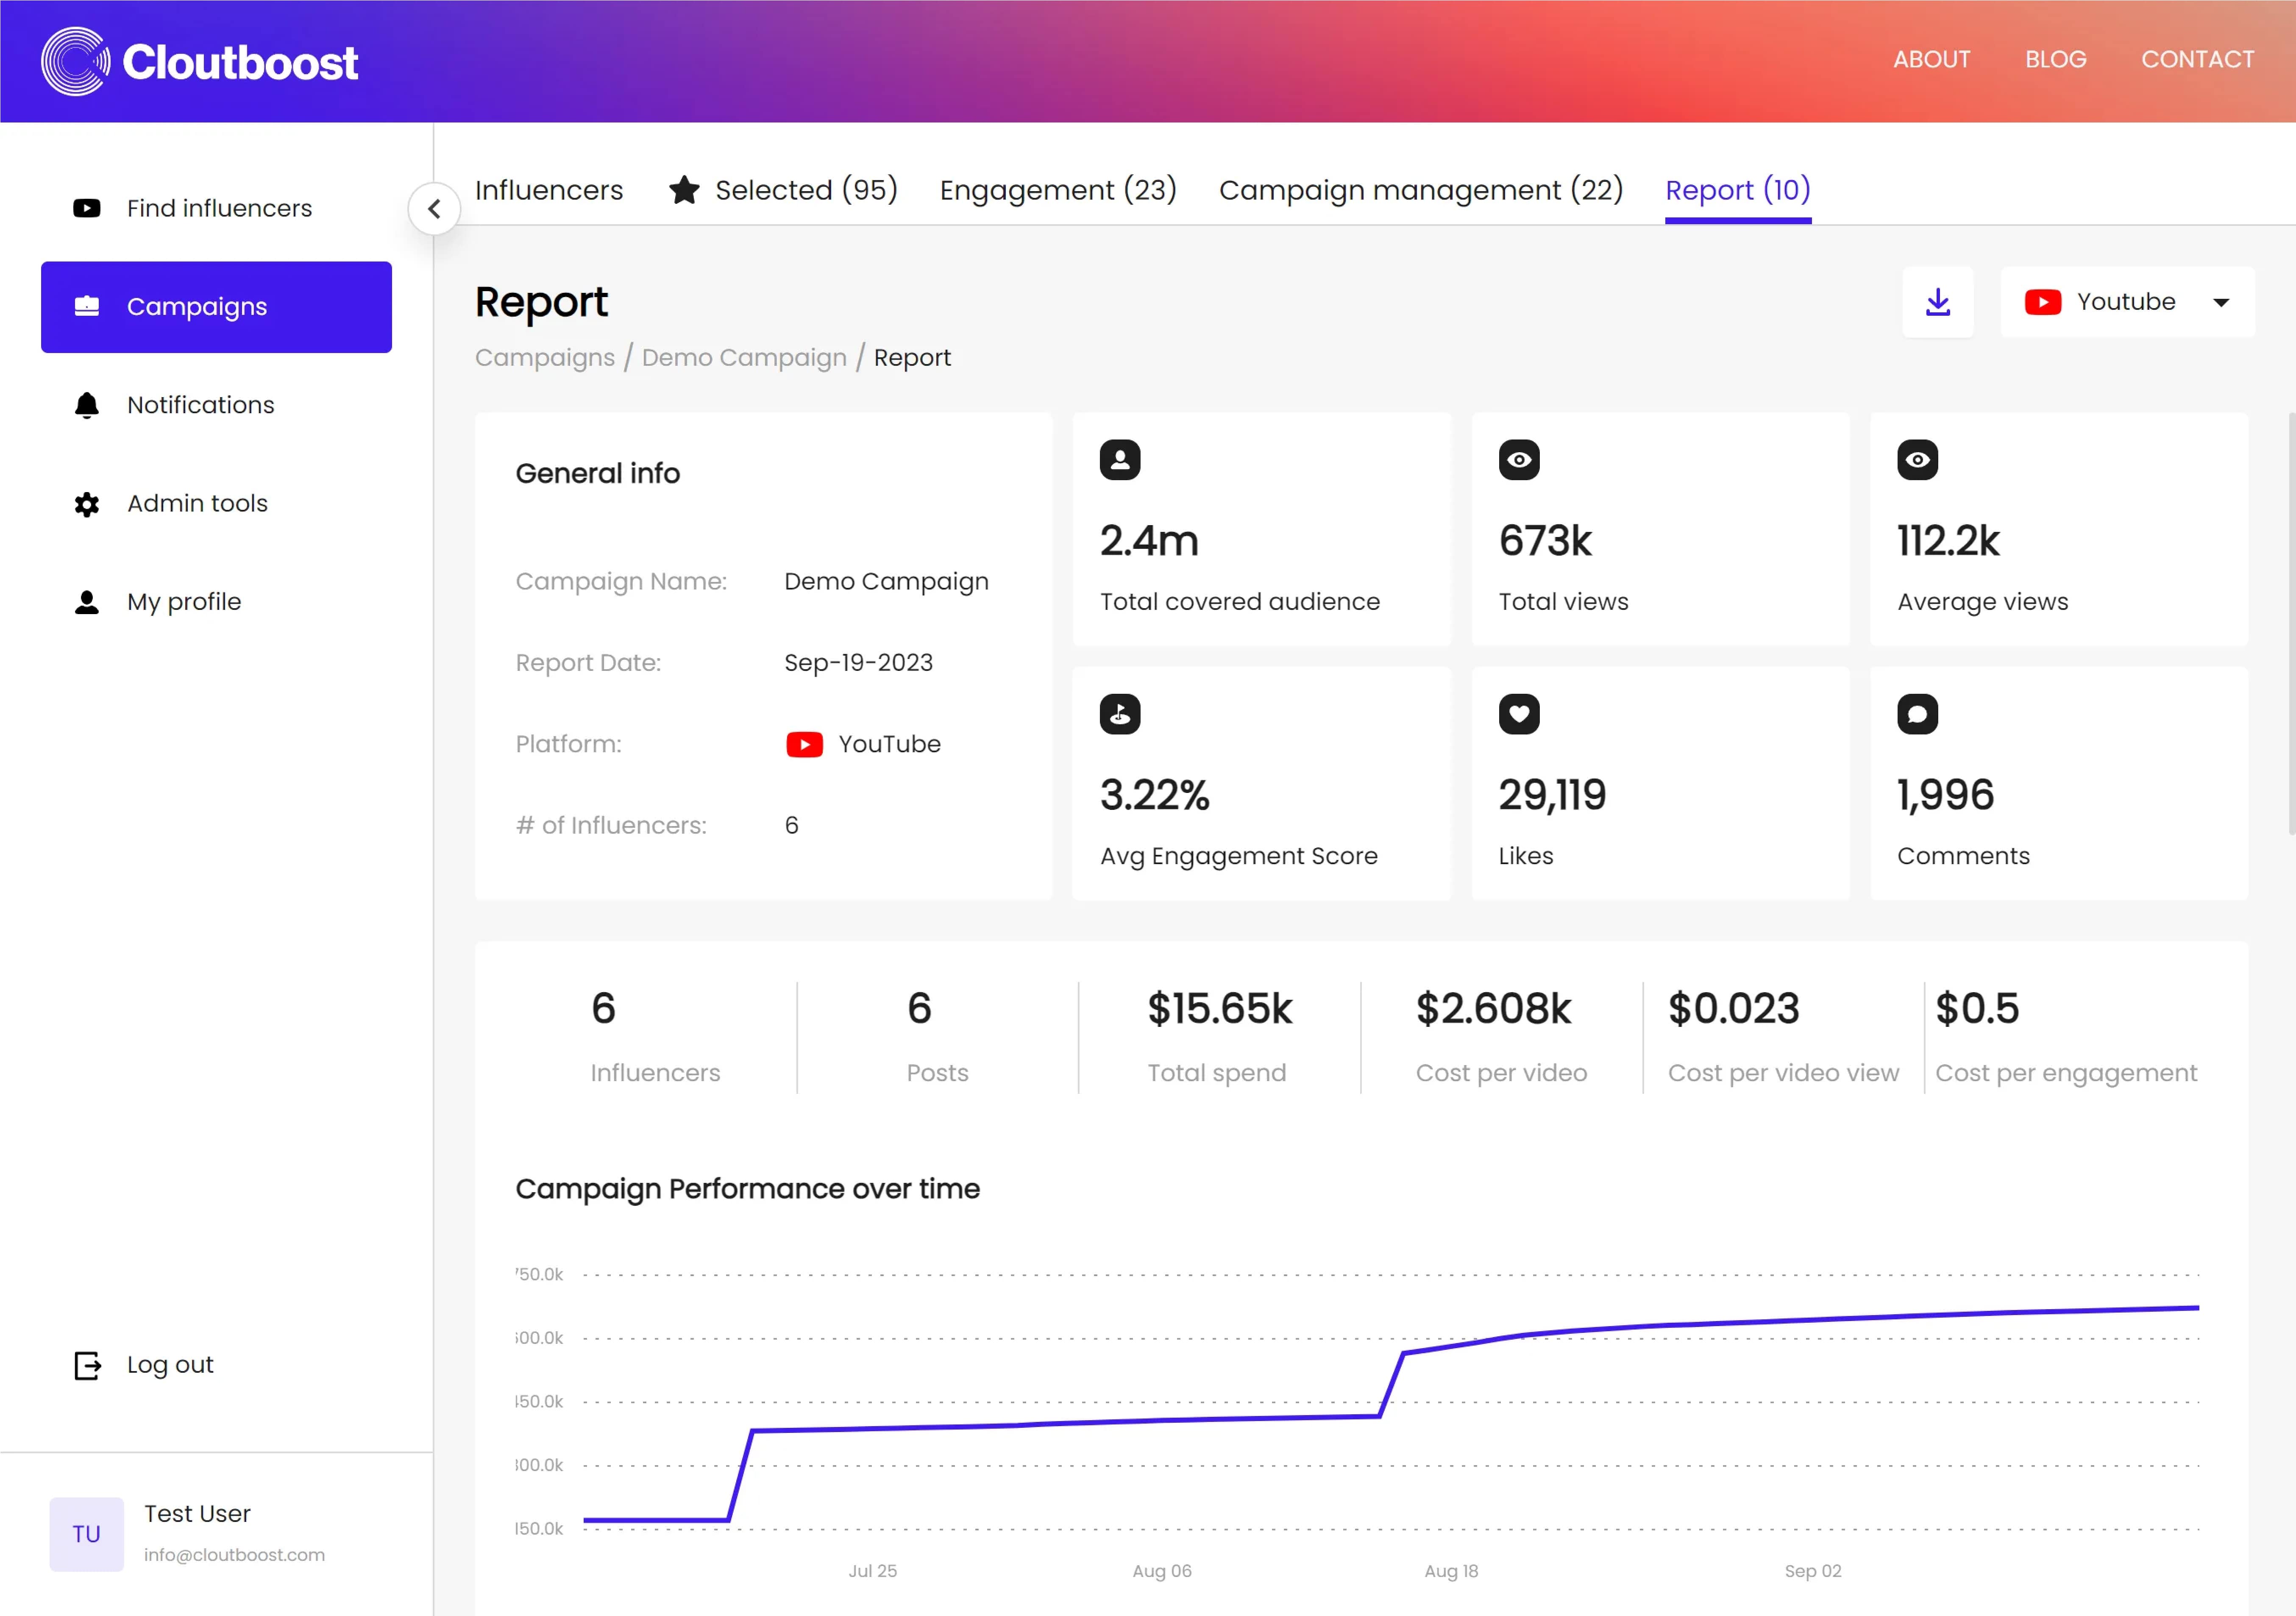
Task: Click the Average views eye icon
Action: coord(1918,460)
